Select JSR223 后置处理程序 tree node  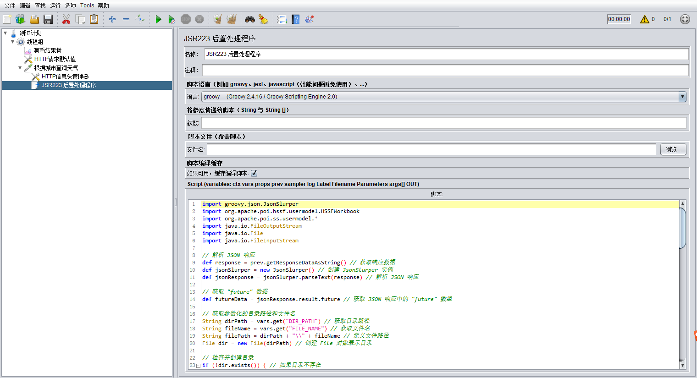point(69,85)
